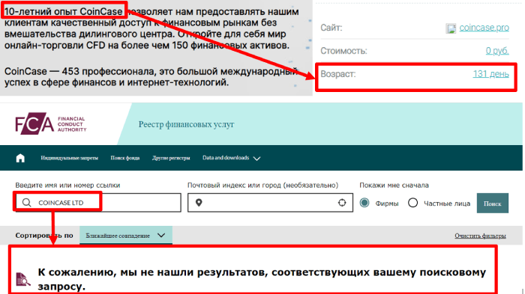Image resolution: width=525 pixels, height=294 pixels.
Task: Click the Поиск search button
Action: coord(493,203)
